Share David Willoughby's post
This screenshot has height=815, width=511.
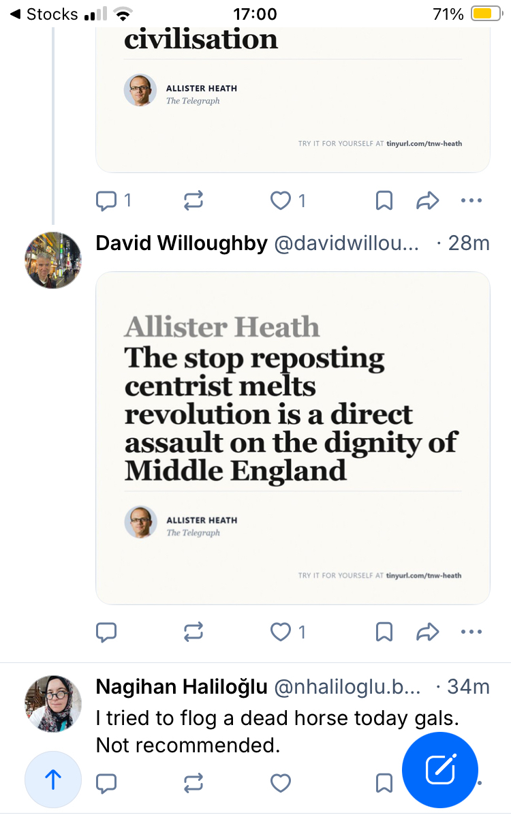point(427,633)
